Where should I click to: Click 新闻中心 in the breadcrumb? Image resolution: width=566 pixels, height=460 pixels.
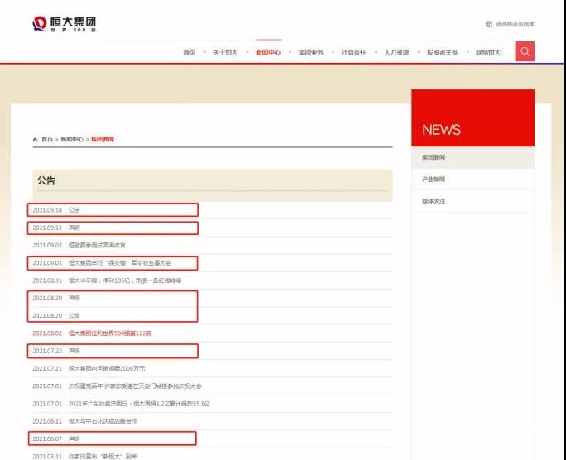point(72,139)
